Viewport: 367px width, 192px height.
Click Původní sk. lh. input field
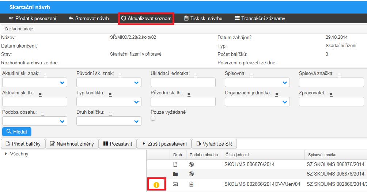183,102
